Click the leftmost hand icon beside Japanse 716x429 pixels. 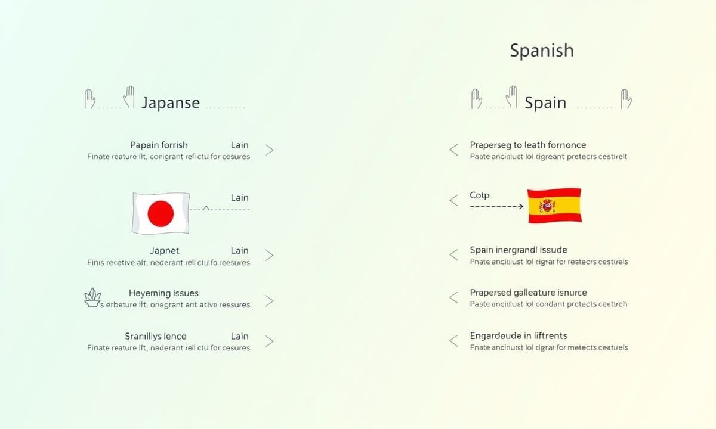[x=90, y=99]
